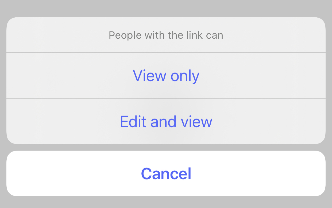Cancel the link permission selection
This screenshot has width=332, height=208.
point(166,173)
